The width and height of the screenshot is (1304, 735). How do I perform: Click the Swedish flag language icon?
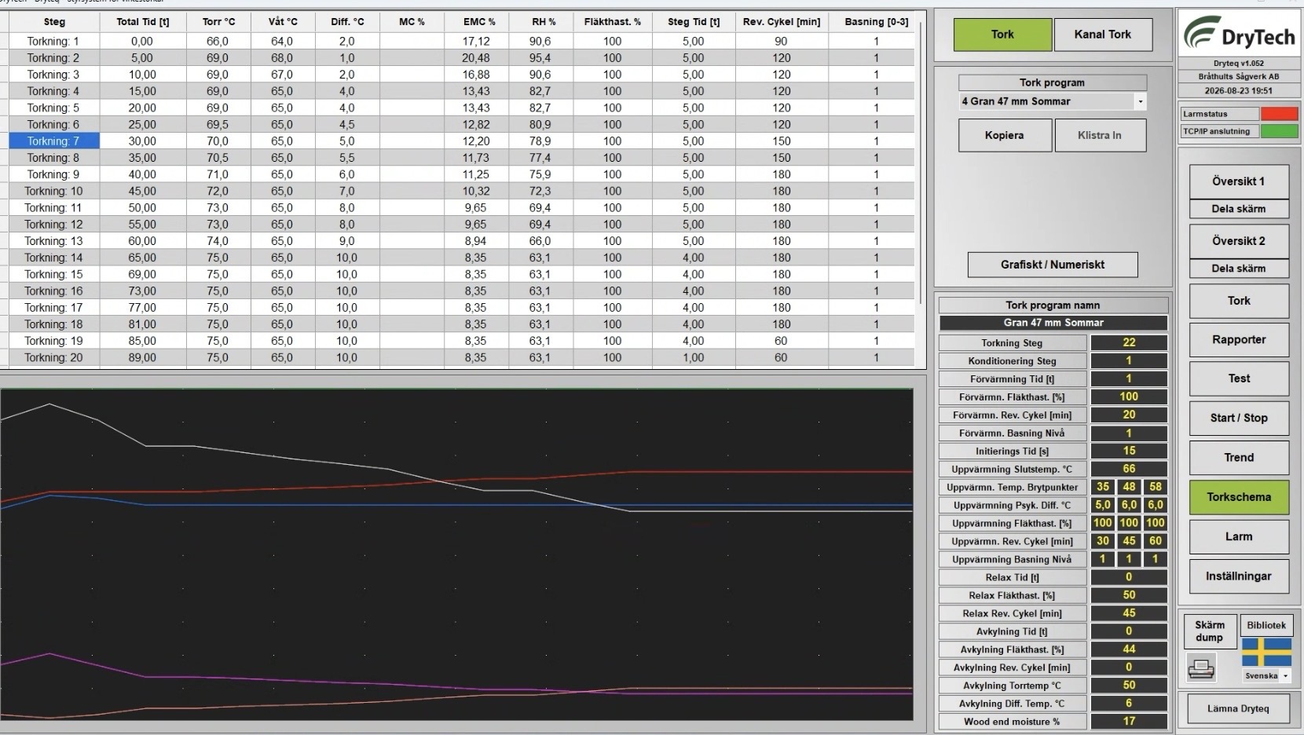[1266, 653]
